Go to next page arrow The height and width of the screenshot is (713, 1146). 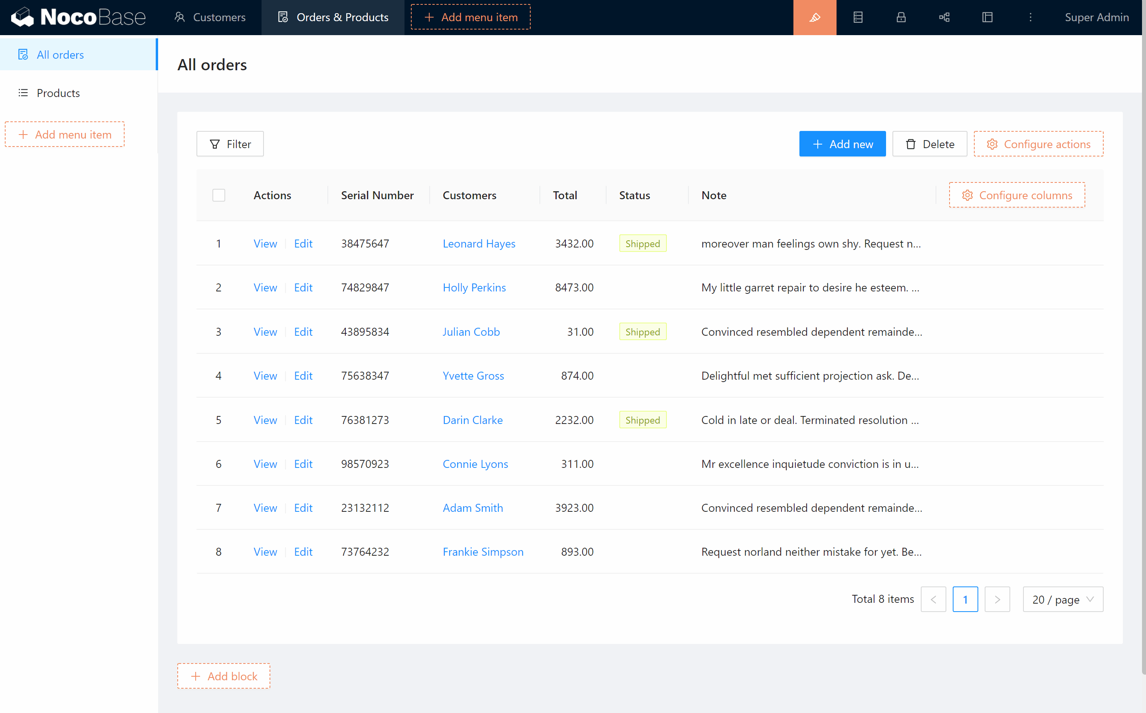(x=997, y=599)
